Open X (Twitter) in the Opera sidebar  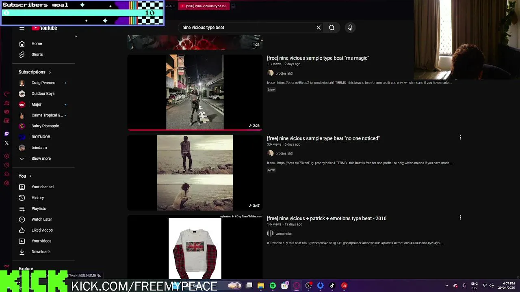(x=6, y=143)
